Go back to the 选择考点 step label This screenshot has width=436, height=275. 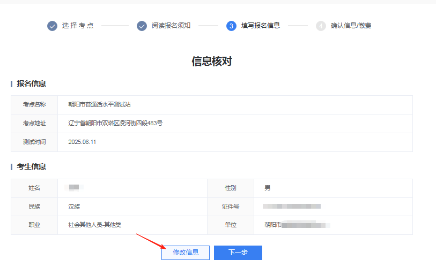78,26
